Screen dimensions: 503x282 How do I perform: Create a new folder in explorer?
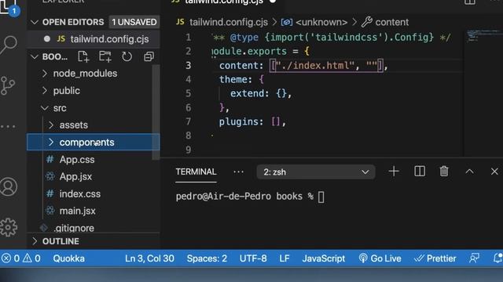tap(105, 56)
